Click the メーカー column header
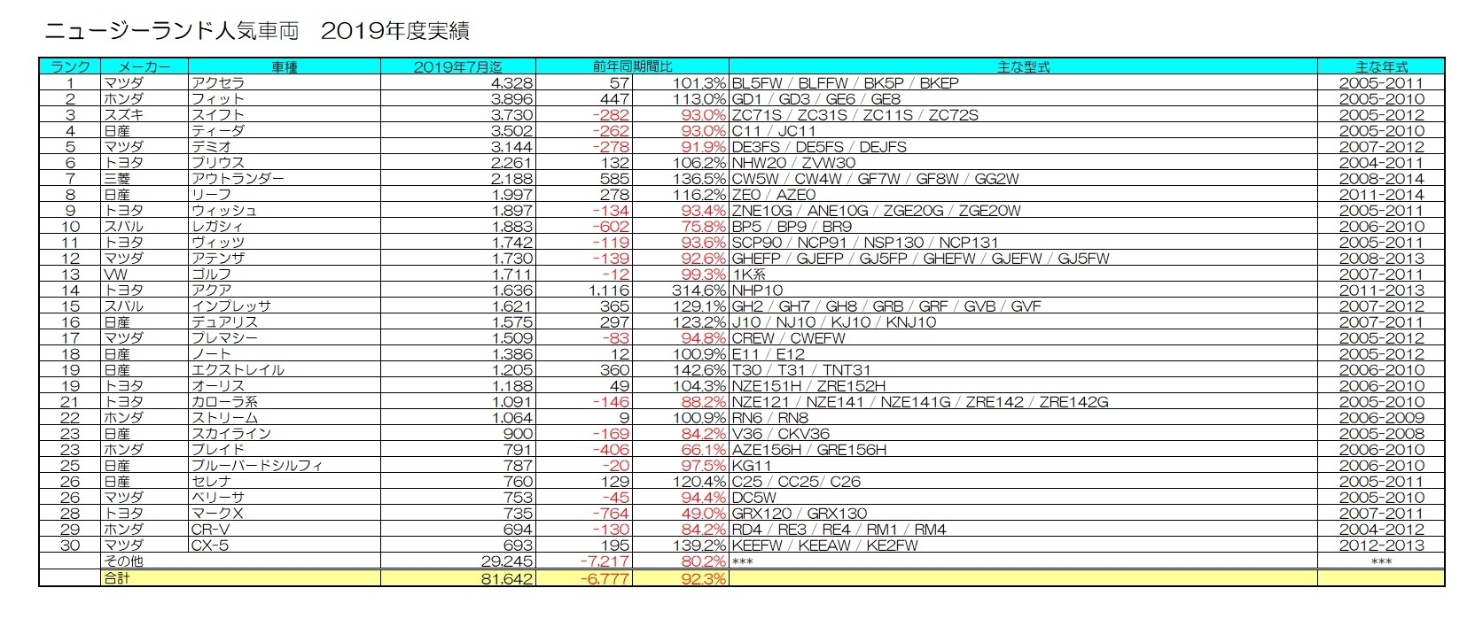Screen dimensions: 1475x619 pyautogui.click(x=144, y=66)
